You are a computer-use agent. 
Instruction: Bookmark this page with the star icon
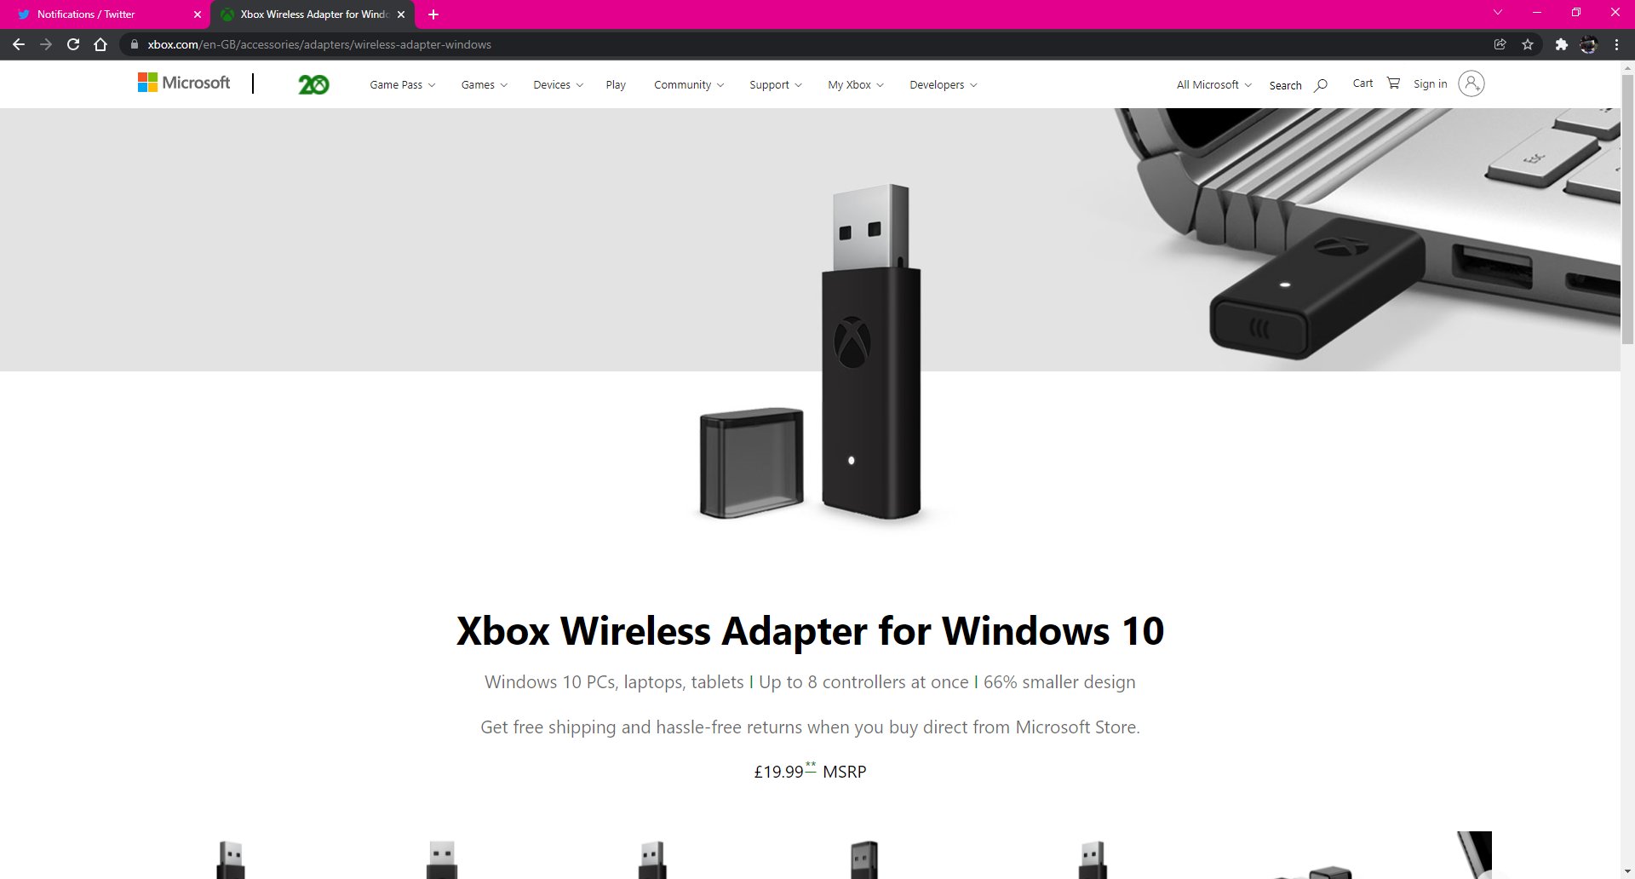(1528, 44)
